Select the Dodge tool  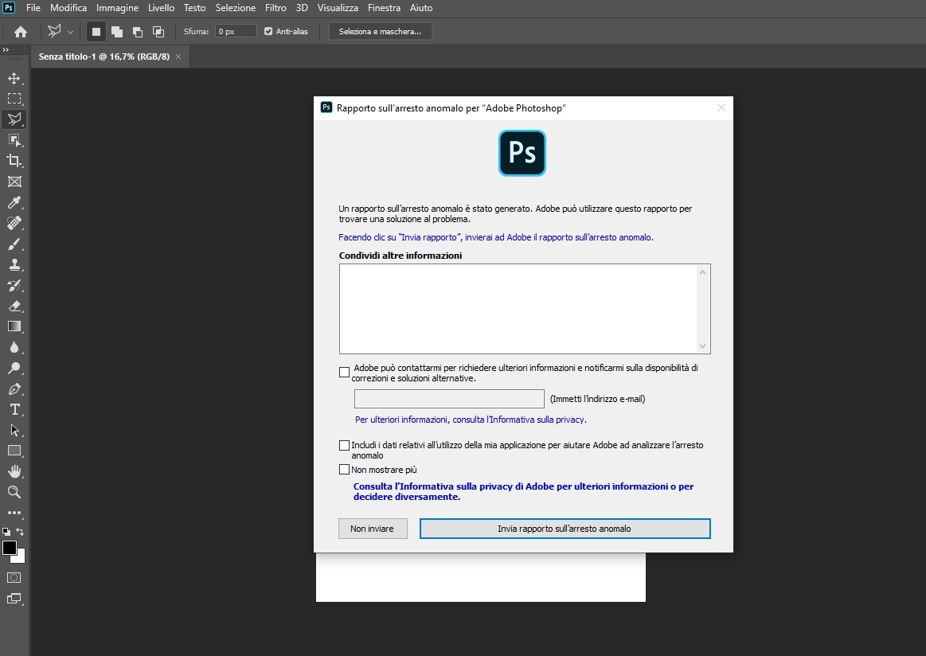click(14, 368)
